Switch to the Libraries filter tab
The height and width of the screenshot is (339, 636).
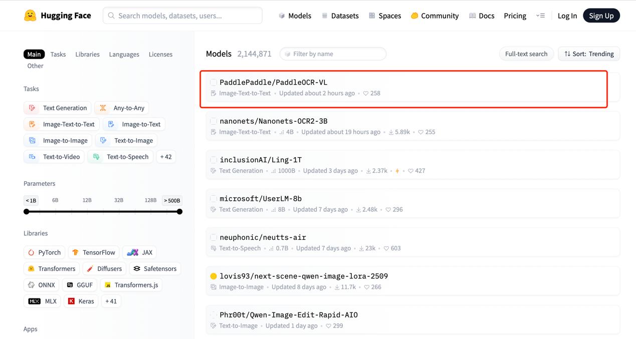(x=87, y=54)
